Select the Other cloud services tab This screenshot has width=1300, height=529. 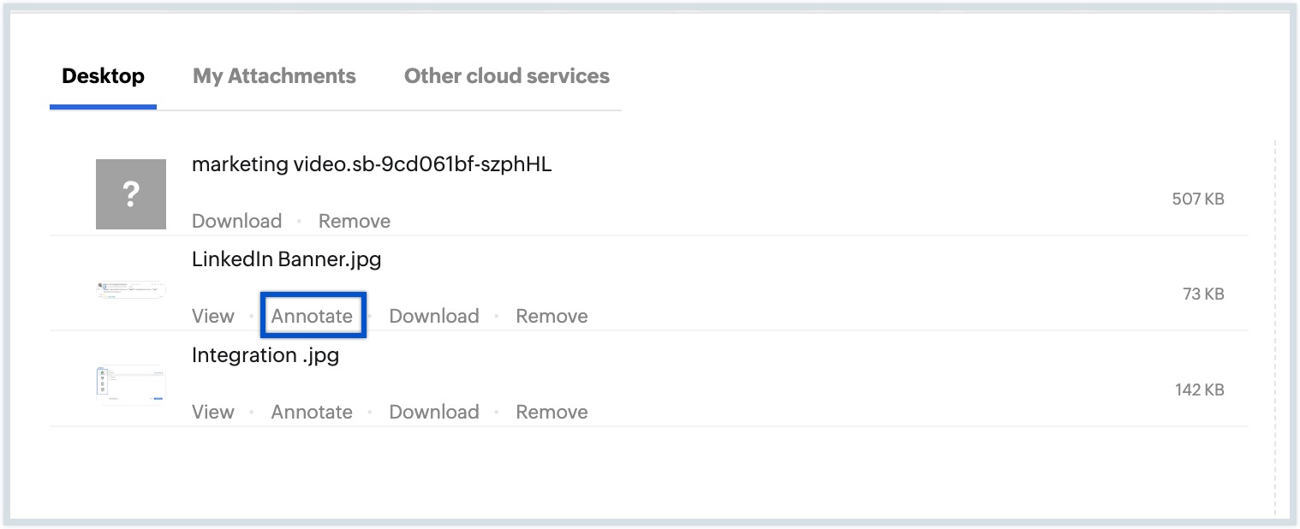coord(506,76)
